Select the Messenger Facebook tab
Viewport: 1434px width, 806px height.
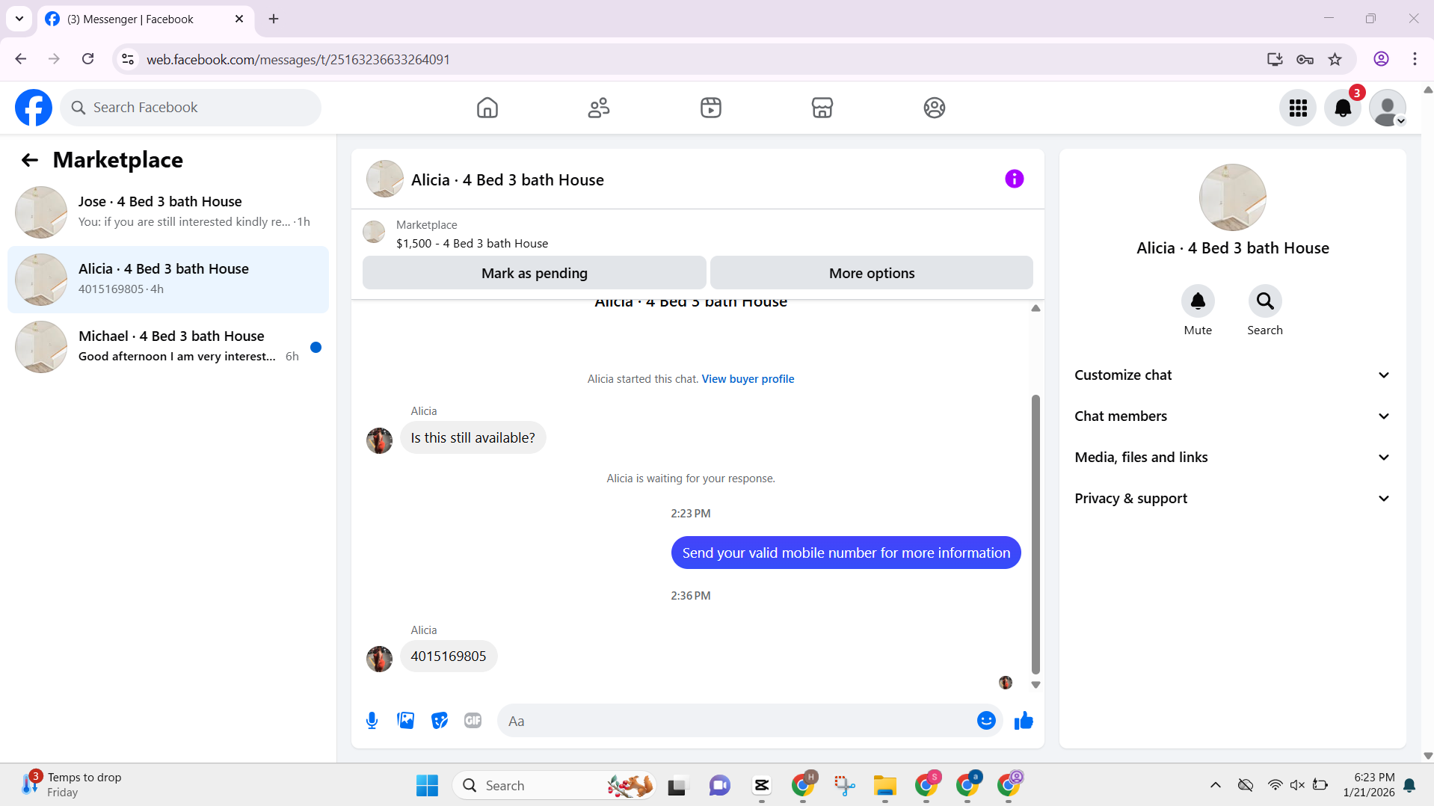[146, 19]
